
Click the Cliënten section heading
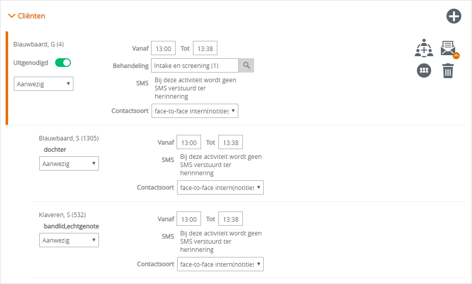point(31,16)
